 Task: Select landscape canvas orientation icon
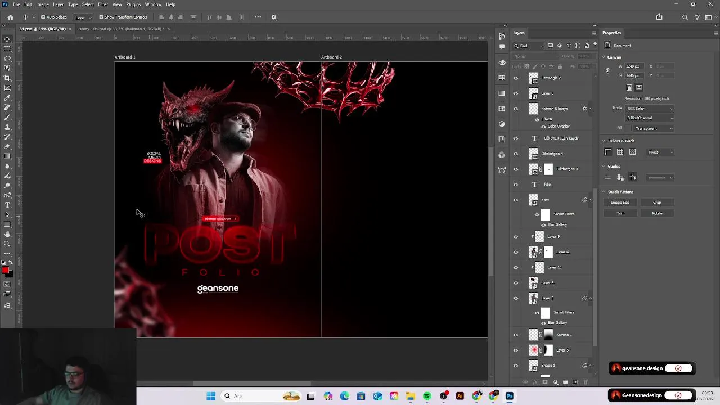click(639, 88)
